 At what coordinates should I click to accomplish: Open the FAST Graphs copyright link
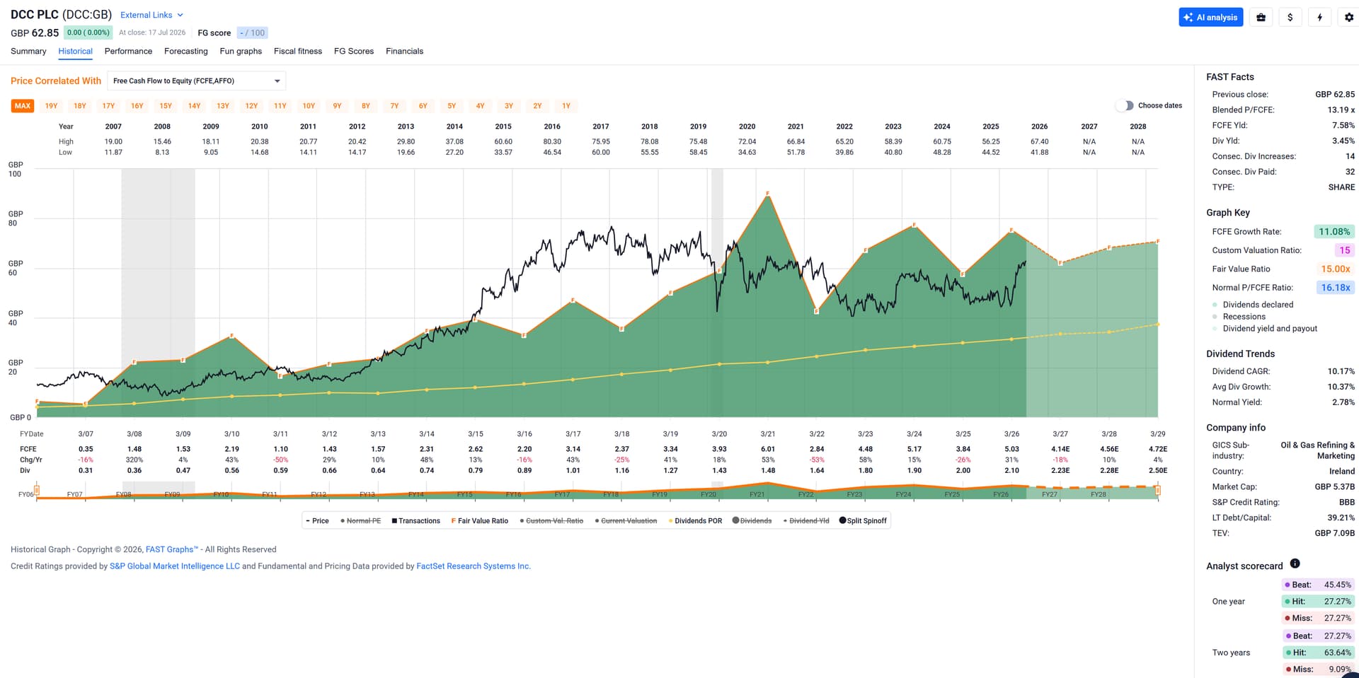[x=171, y=549]
